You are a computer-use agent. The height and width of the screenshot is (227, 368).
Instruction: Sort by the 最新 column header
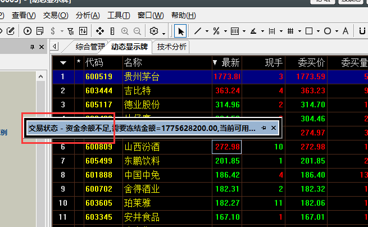227,63
